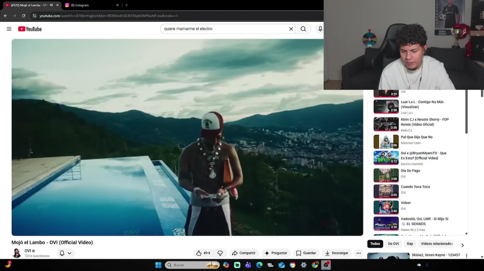Dislike the video
Screen dimensions: 484x271
click(x=220, y=253)
